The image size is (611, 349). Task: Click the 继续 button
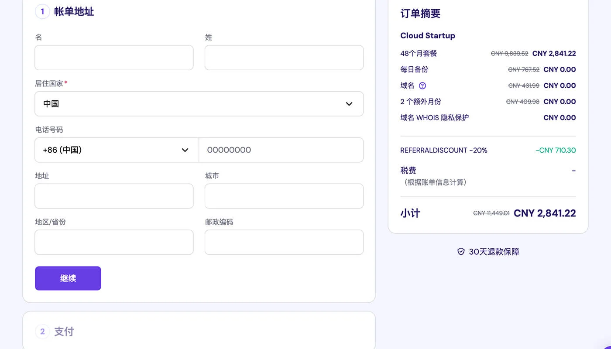(x=68, y=278)
